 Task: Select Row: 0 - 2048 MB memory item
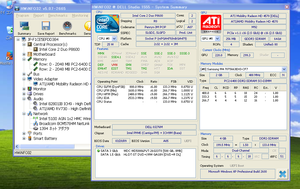[x=65, y=64]
